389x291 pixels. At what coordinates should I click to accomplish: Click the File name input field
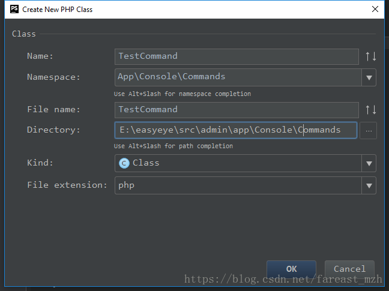(237, 110)
